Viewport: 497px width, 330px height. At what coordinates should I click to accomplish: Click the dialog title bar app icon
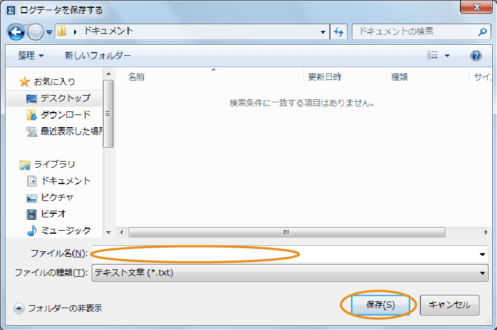click(11, 10)
